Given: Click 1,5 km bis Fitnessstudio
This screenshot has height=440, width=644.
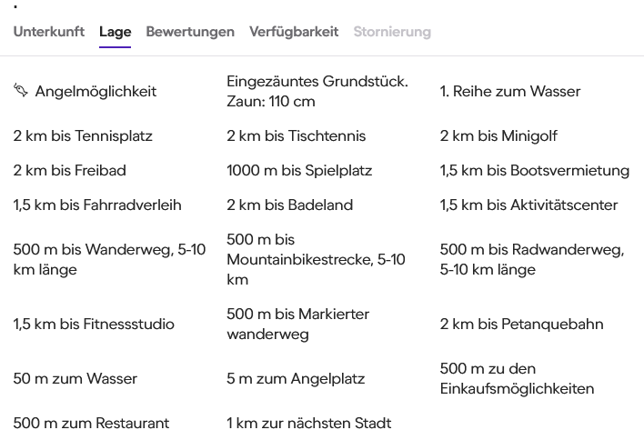Looking at the screenshot, I should (x=94, y=324).
